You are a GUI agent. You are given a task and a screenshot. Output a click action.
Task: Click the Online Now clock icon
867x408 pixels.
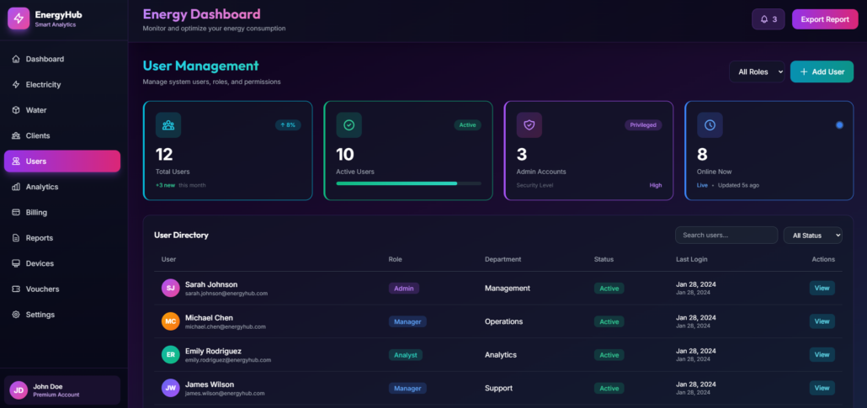pos(710,125)
